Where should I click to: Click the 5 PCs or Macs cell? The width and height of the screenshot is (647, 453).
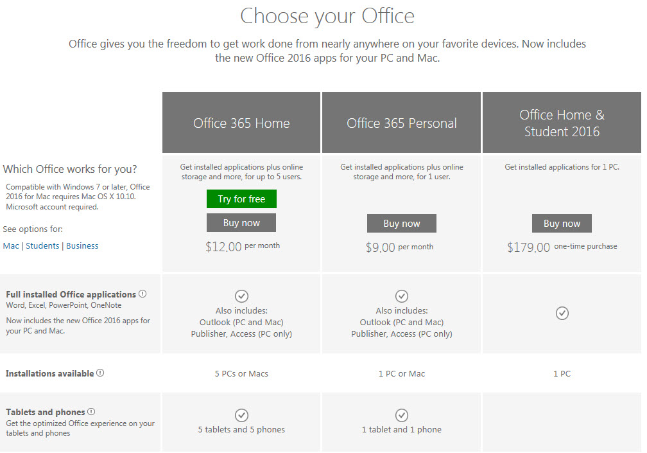pos(241,374)
